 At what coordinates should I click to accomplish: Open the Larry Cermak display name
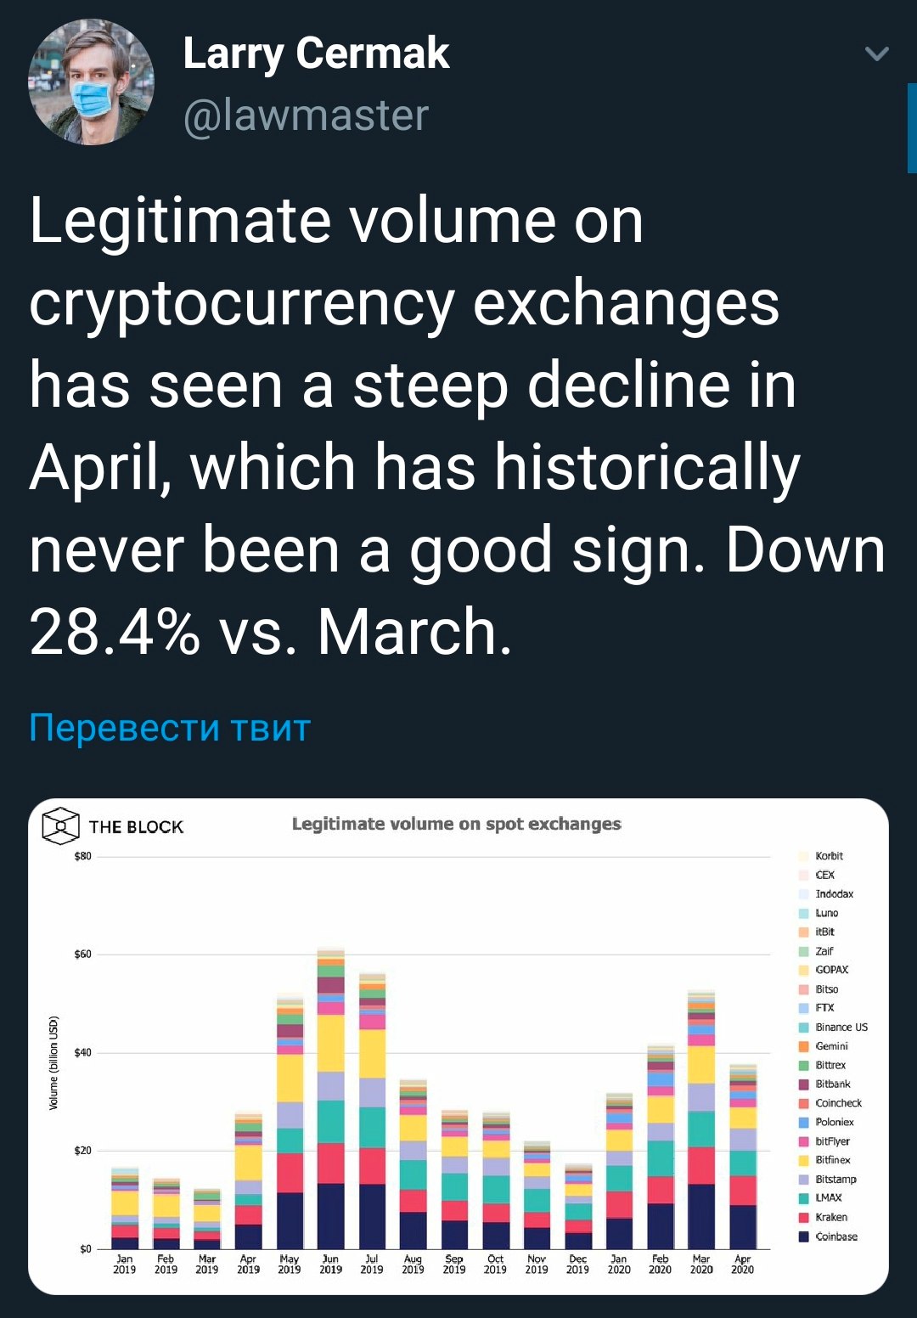[x=316, y=54]
